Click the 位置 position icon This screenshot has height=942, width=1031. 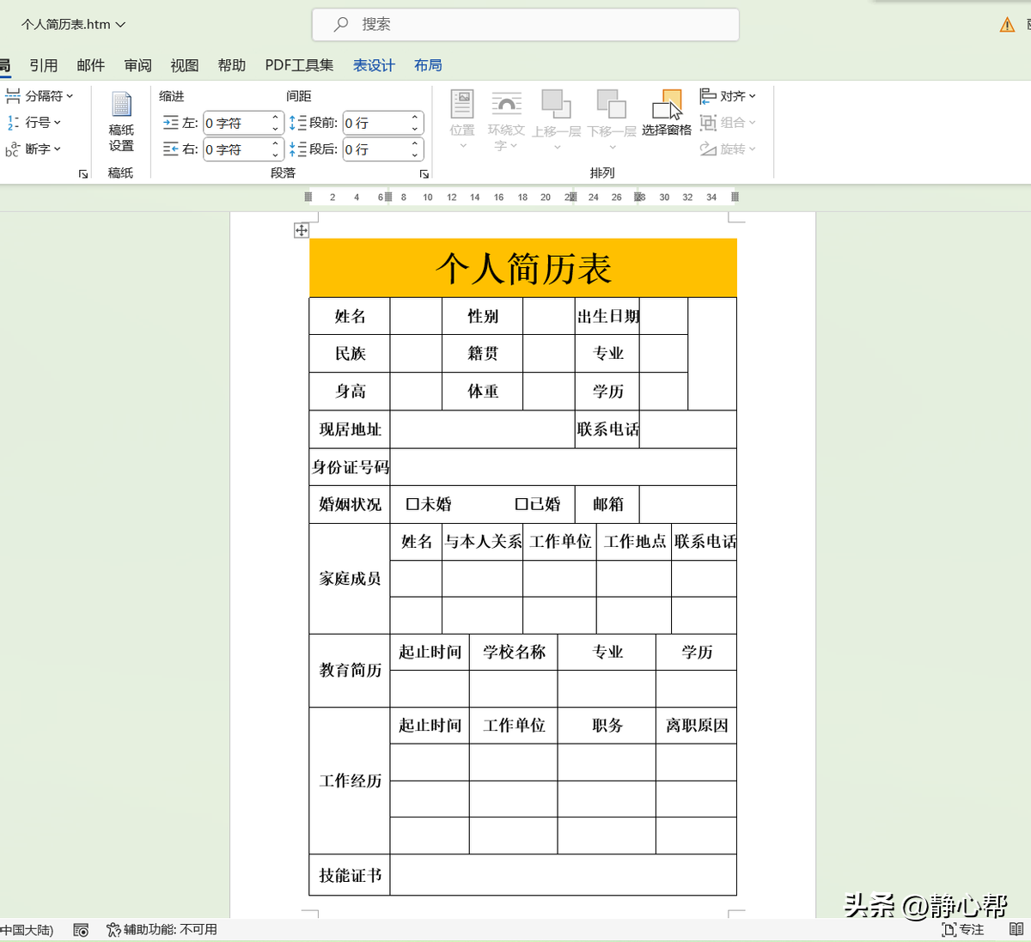[x=462, y=119]
